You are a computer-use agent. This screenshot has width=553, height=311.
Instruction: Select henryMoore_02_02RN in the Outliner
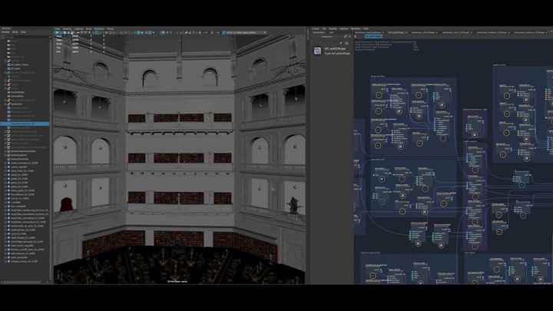coord(22,194)
